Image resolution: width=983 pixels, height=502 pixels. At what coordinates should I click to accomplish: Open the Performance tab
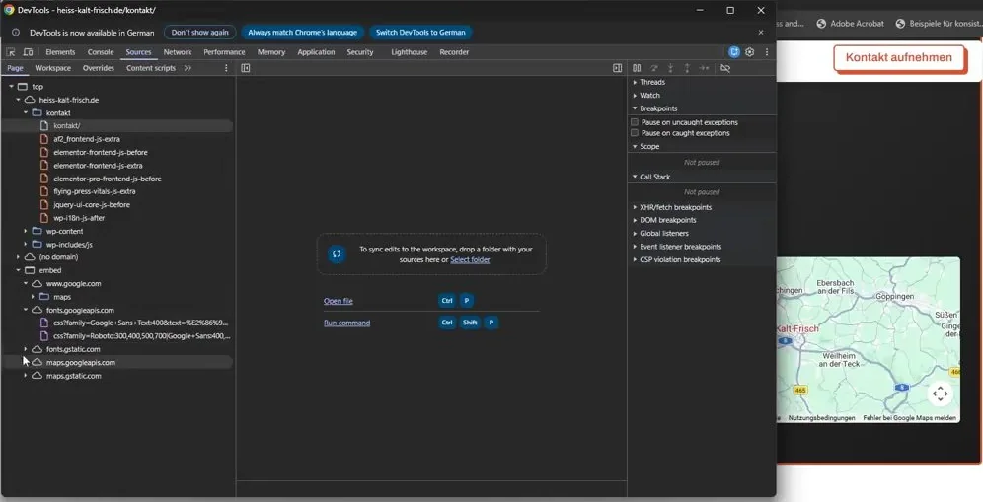pos(224,52)
